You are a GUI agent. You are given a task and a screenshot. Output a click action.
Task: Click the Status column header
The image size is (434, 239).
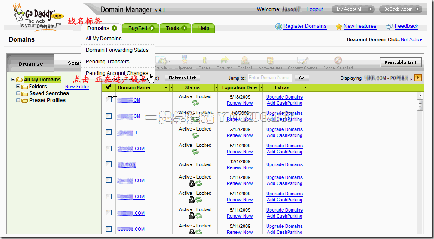(193, 87)
